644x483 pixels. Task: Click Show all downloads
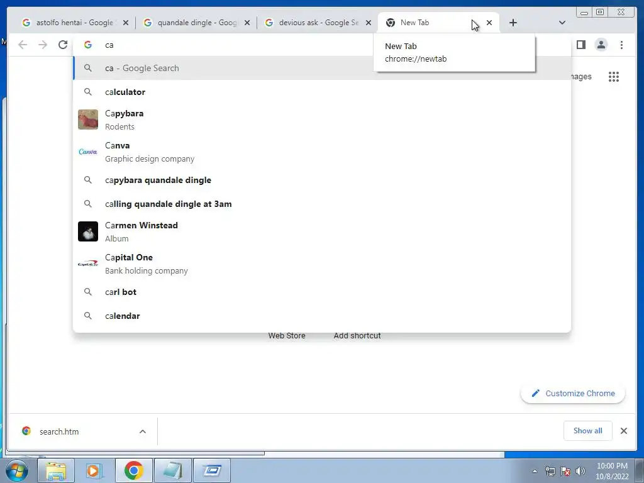point(588,430)
